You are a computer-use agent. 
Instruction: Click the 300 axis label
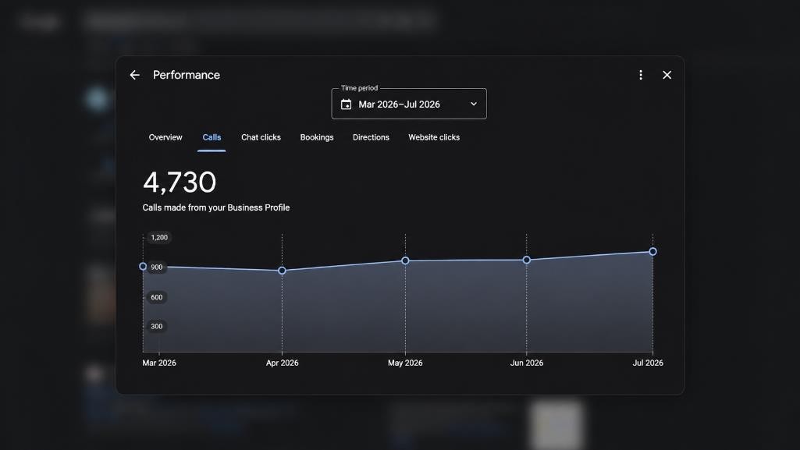point(157,326)
